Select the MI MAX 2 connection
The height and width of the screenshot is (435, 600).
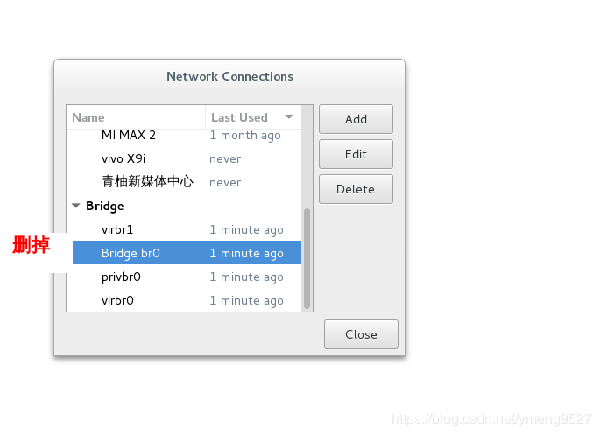coord(129,136)
